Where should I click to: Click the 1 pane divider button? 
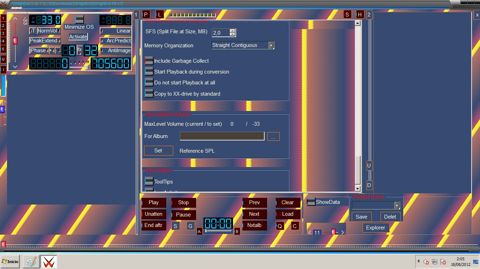[137, 14]
